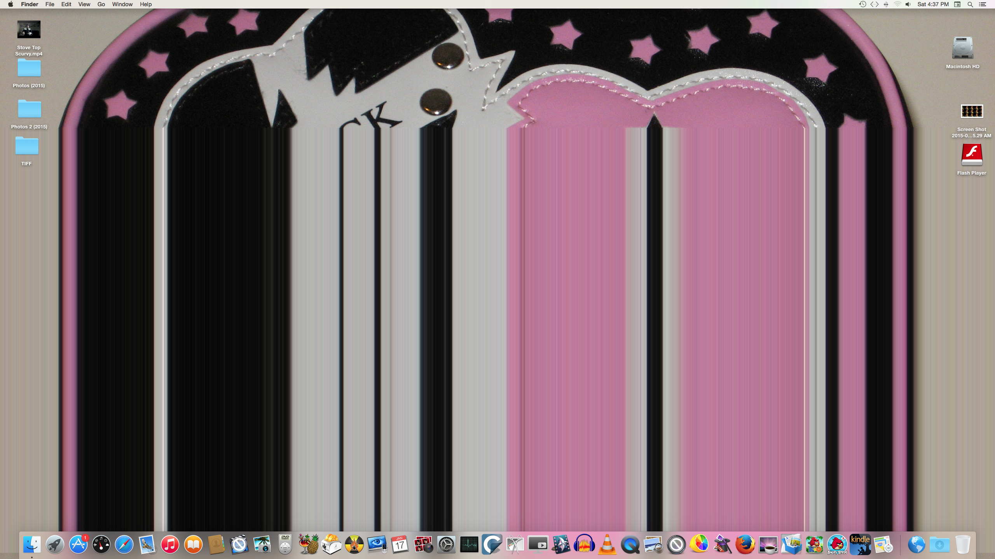
Task: Open Burn yellow radiation flame icon
Action: [354, 544]
